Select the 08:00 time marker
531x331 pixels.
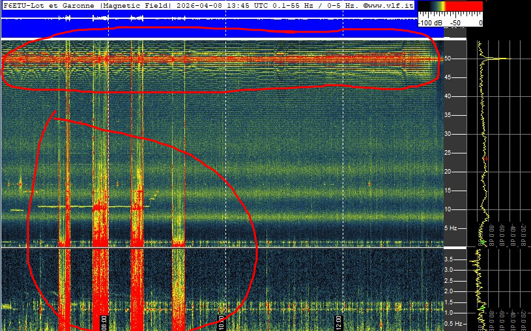(x=104, y=321)
